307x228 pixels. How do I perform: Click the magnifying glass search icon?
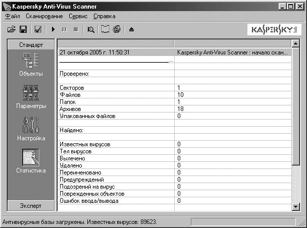(x=91, y=30)
